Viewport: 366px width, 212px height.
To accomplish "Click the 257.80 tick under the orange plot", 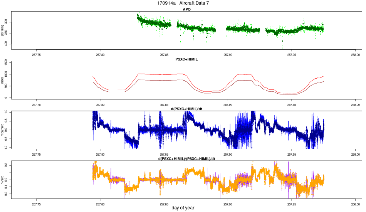I will (100, 204).
